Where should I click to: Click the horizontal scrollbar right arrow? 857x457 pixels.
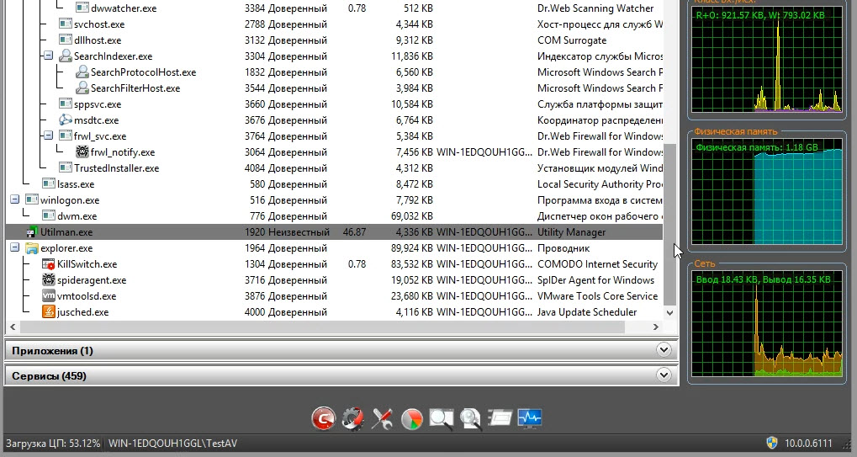click(x=656, y=327)
